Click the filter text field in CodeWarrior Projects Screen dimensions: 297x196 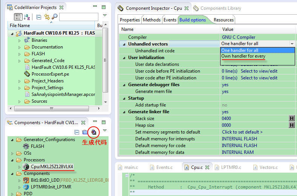[79, 17]
